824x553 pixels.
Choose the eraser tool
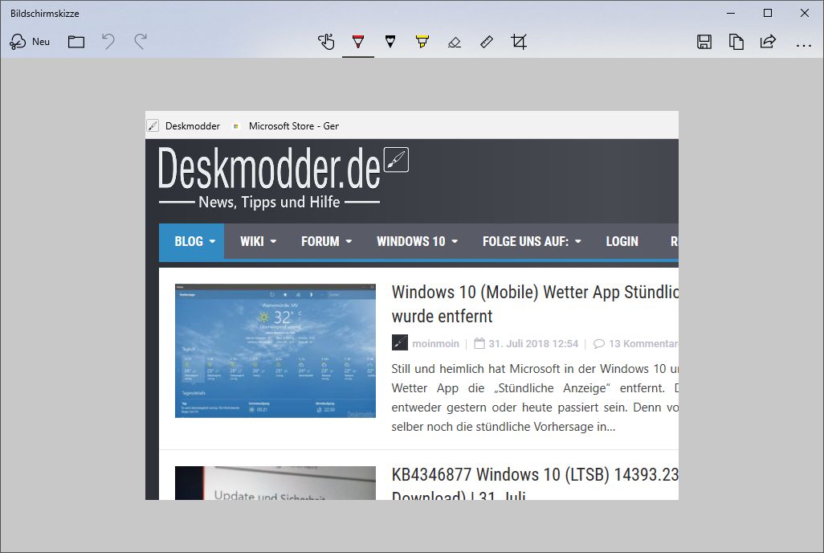click(x=455, y=42)
